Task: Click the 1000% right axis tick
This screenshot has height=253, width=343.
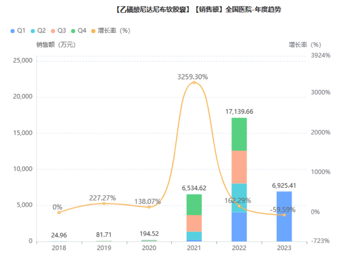Action: pos(321,172)
